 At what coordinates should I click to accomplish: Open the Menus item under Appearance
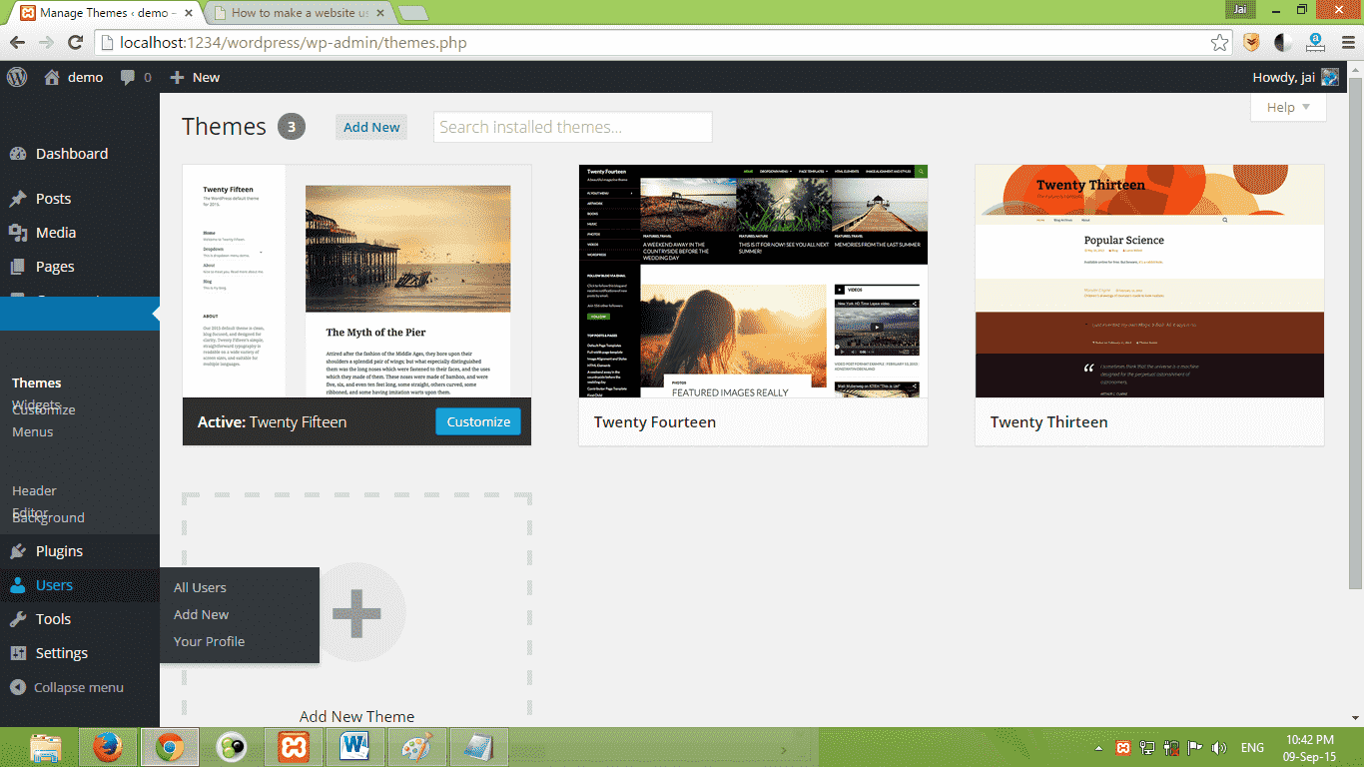click(33, 431)
